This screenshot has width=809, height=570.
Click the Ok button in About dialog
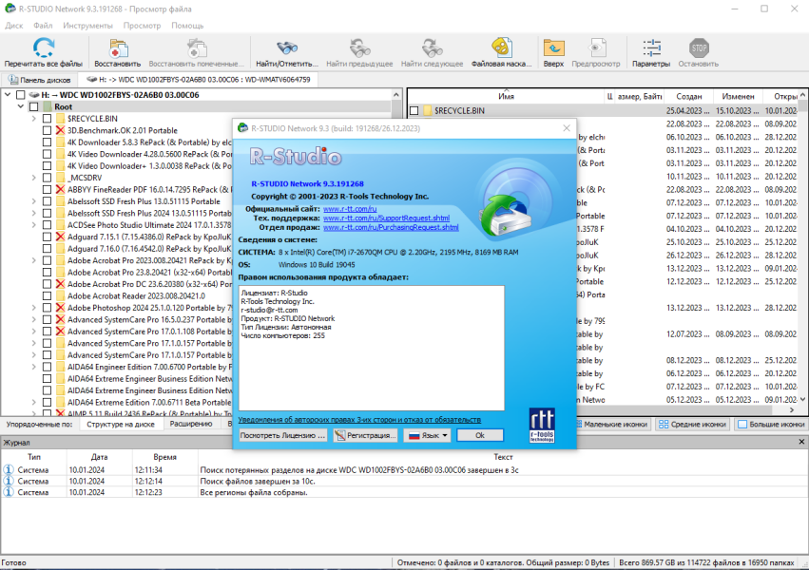click(x=480, y=435)
